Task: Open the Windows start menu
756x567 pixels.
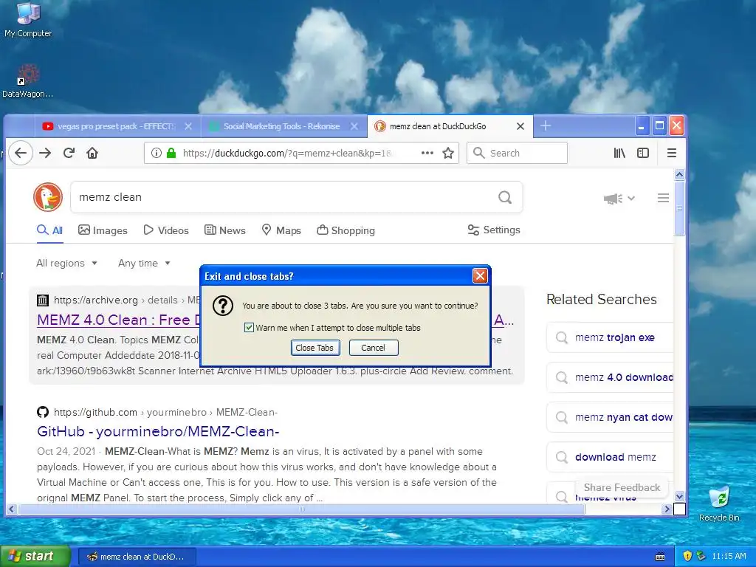Action: [35, 556]
